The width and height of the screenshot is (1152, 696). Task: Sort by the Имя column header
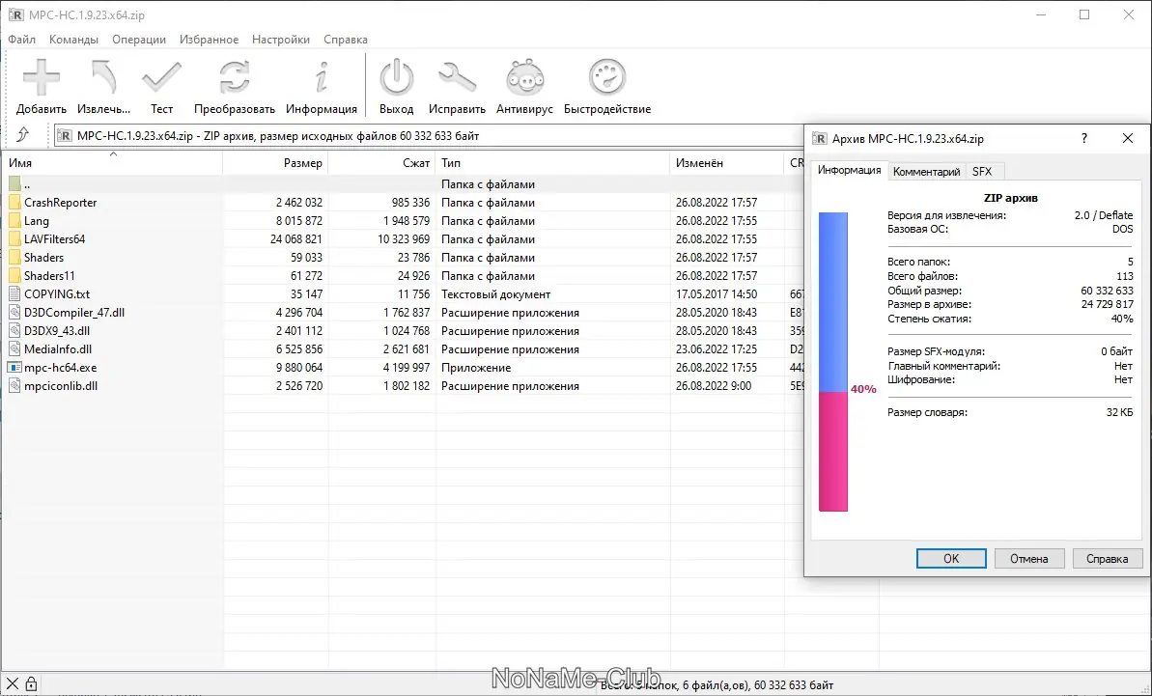[x=112, y=163]
